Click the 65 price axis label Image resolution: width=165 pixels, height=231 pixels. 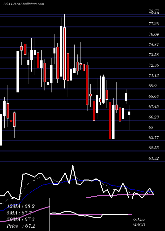[151, 127]
